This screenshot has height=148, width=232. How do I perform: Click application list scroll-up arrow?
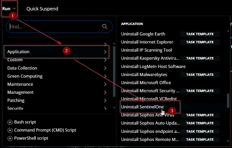tap(228, 31)
